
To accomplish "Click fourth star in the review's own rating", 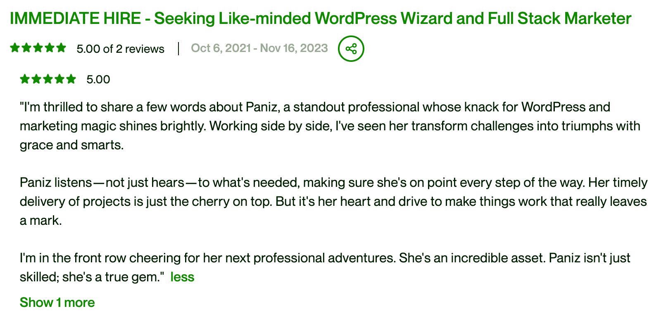I will (x=59, y=79).
